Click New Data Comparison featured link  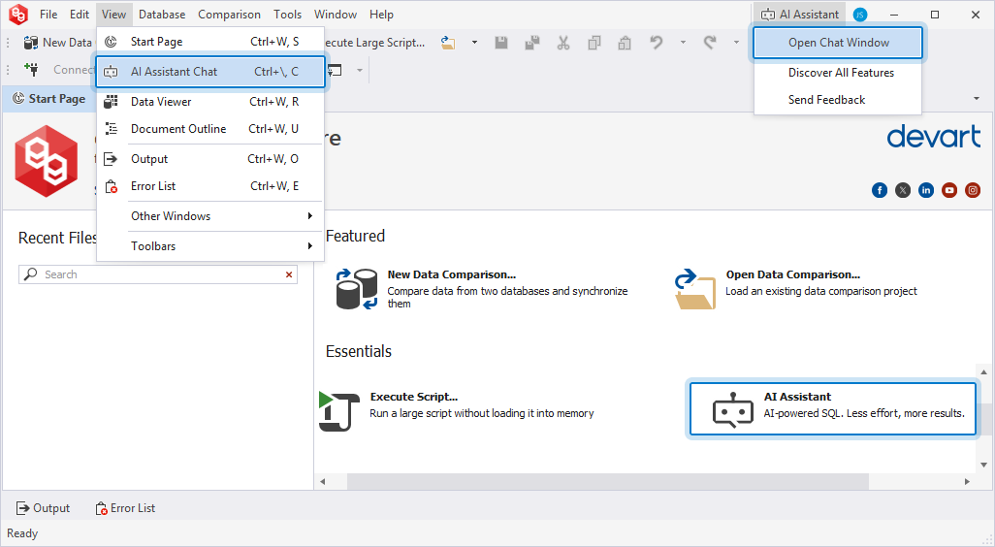coord(451,274)
